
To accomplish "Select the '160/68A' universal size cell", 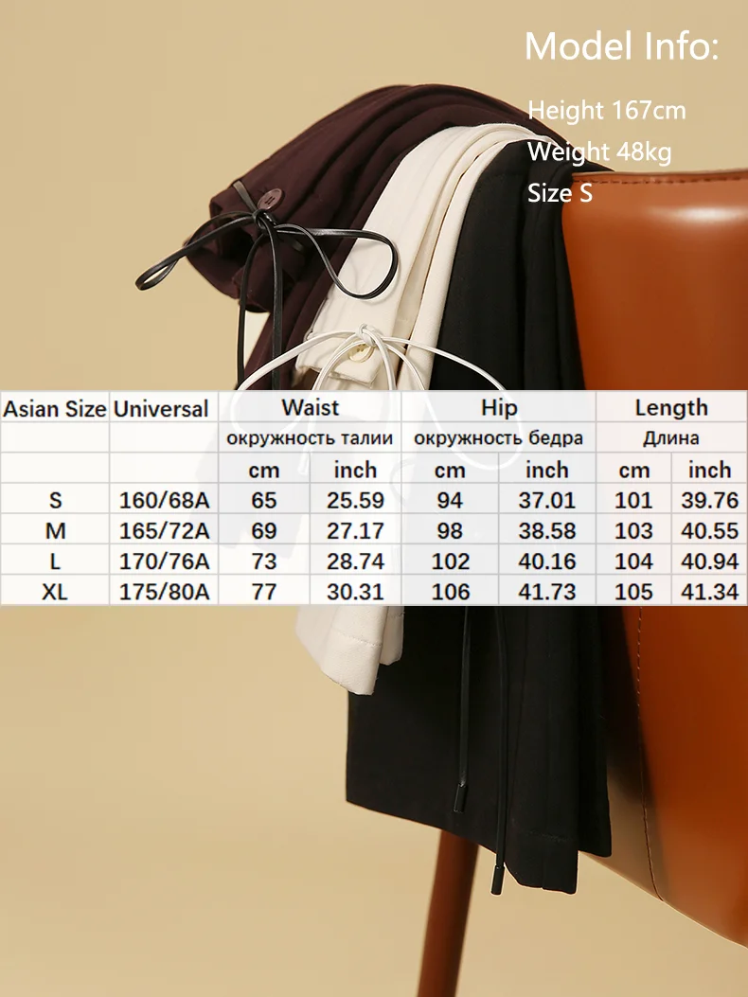I will (164, 501).
